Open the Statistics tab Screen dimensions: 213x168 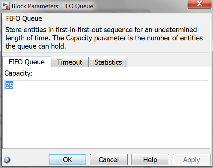108,62
